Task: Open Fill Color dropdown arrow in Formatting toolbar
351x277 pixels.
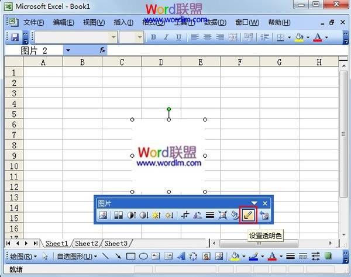Action: pyautogui.click(x=308, y=37)
